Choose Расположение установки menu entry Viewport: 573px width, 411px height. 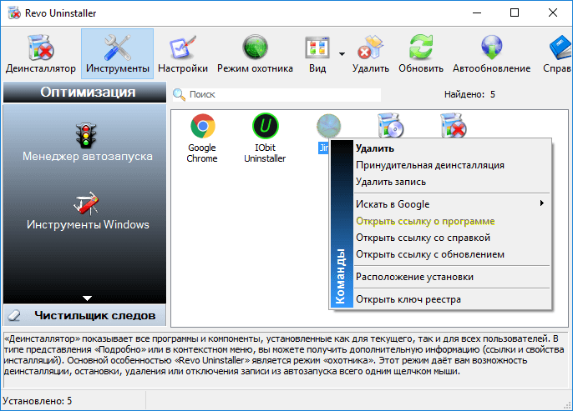(453, 277)
